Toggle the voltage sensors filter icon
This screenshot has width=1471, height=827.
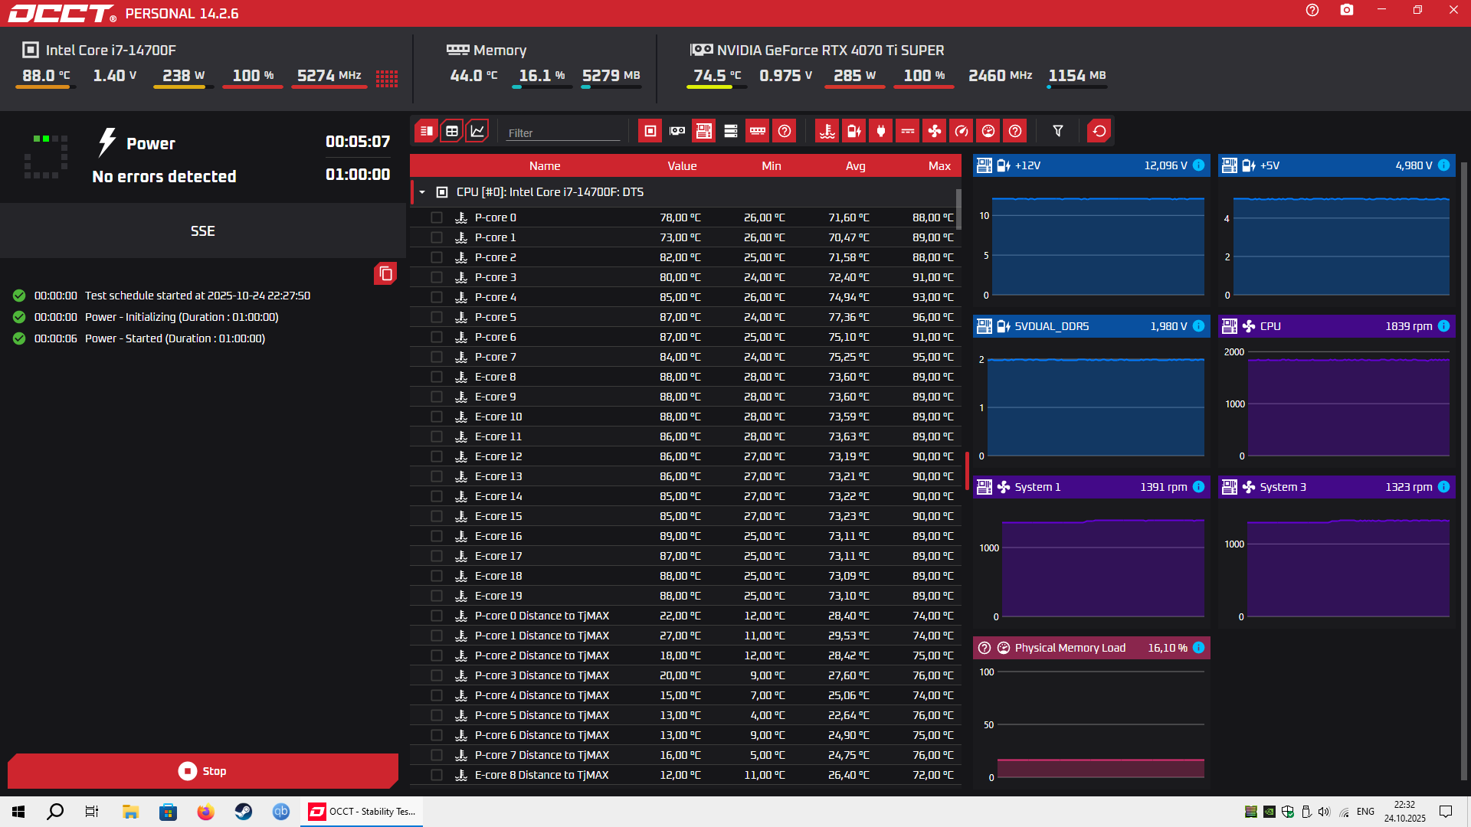click(x=853, y=131)
